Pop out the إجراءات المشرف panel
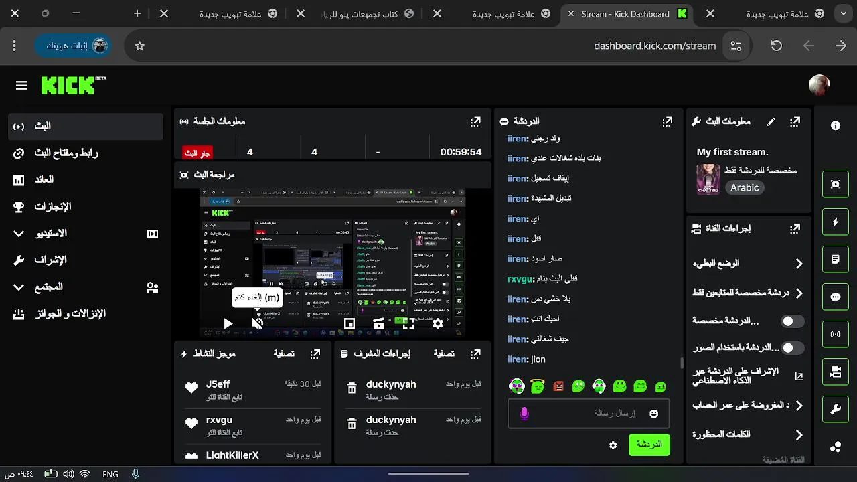Image resolution: width=857 pixels, height=482 pixels. tap(475, 353)
